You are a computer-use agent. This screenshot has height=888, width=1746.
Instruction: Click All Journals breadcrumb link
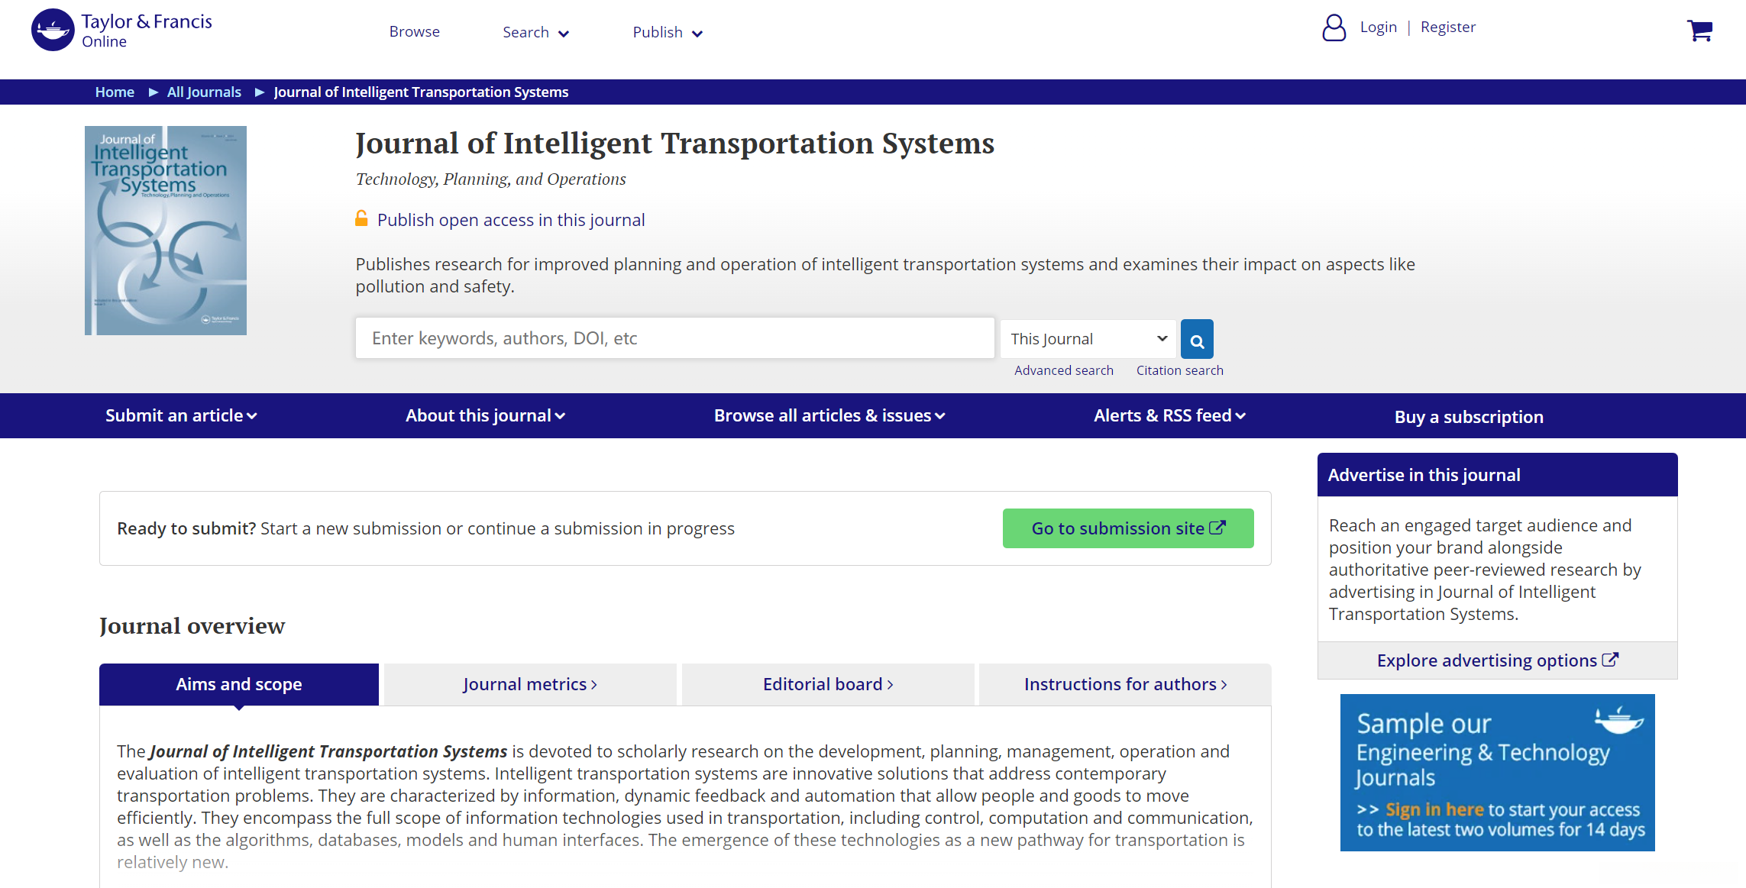point(204,92)
